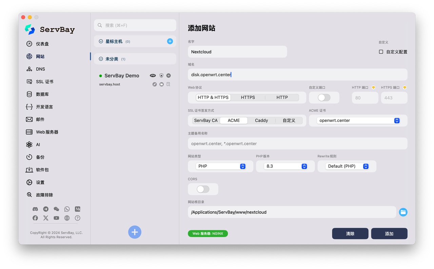Choose Caddy certificate method
The height and width of the screenshot is (269, 434).
coord(261,120)
